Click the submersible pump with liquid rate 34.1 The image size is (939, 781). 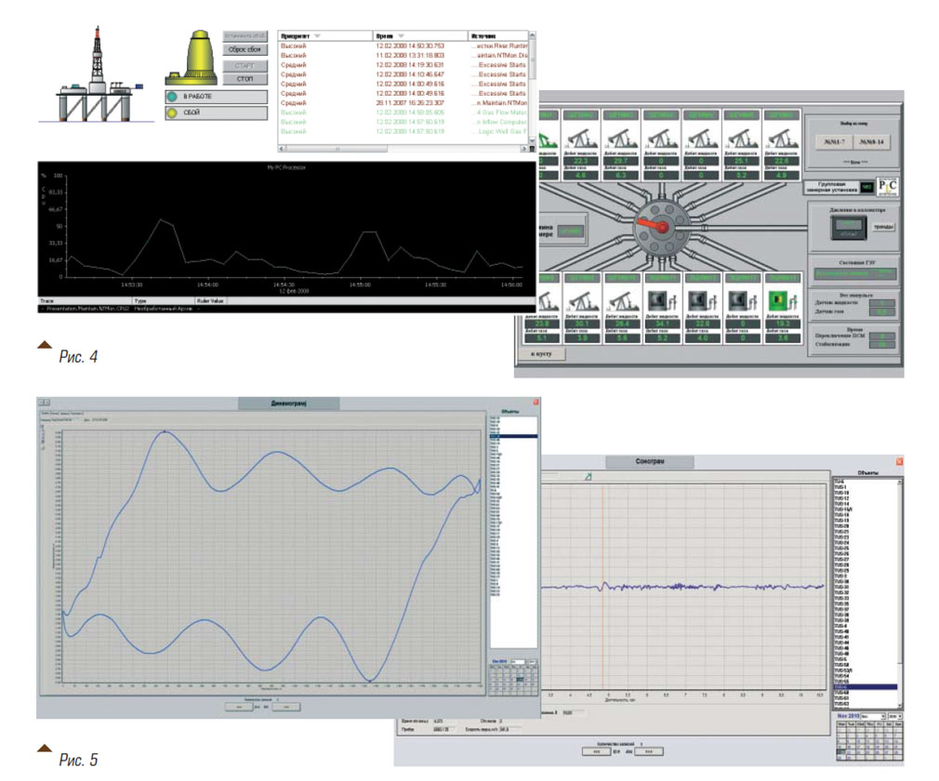(662, 299)
